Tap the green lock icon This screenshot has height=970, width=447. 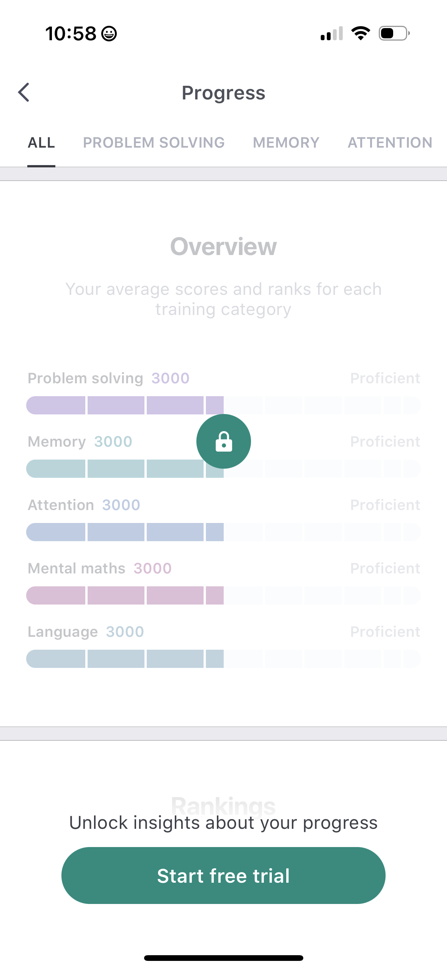[x=224, y=441]
